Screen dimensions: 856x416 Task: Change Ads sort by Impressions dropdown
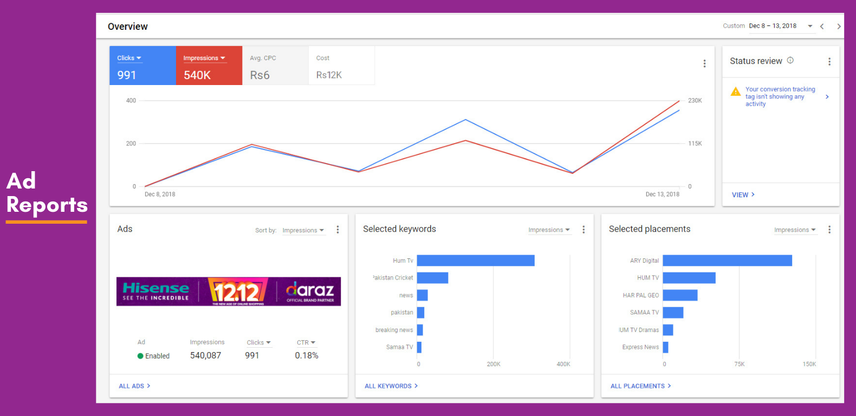click(303, 230)
